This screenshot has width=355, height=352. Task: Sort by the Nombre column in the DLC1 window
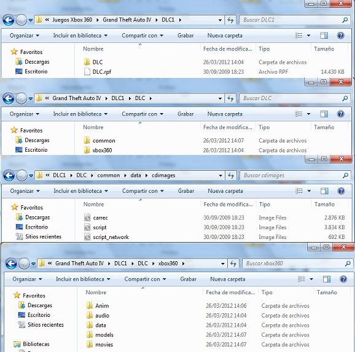[x=93, y=49]
